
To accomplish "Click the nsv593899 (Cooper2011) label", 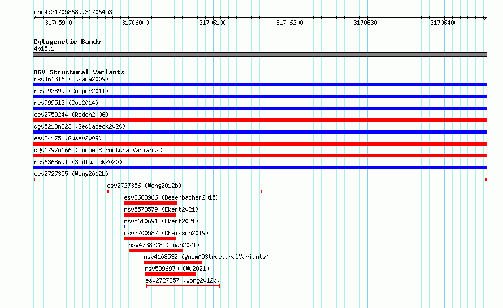I will click(x=71, y=91).
